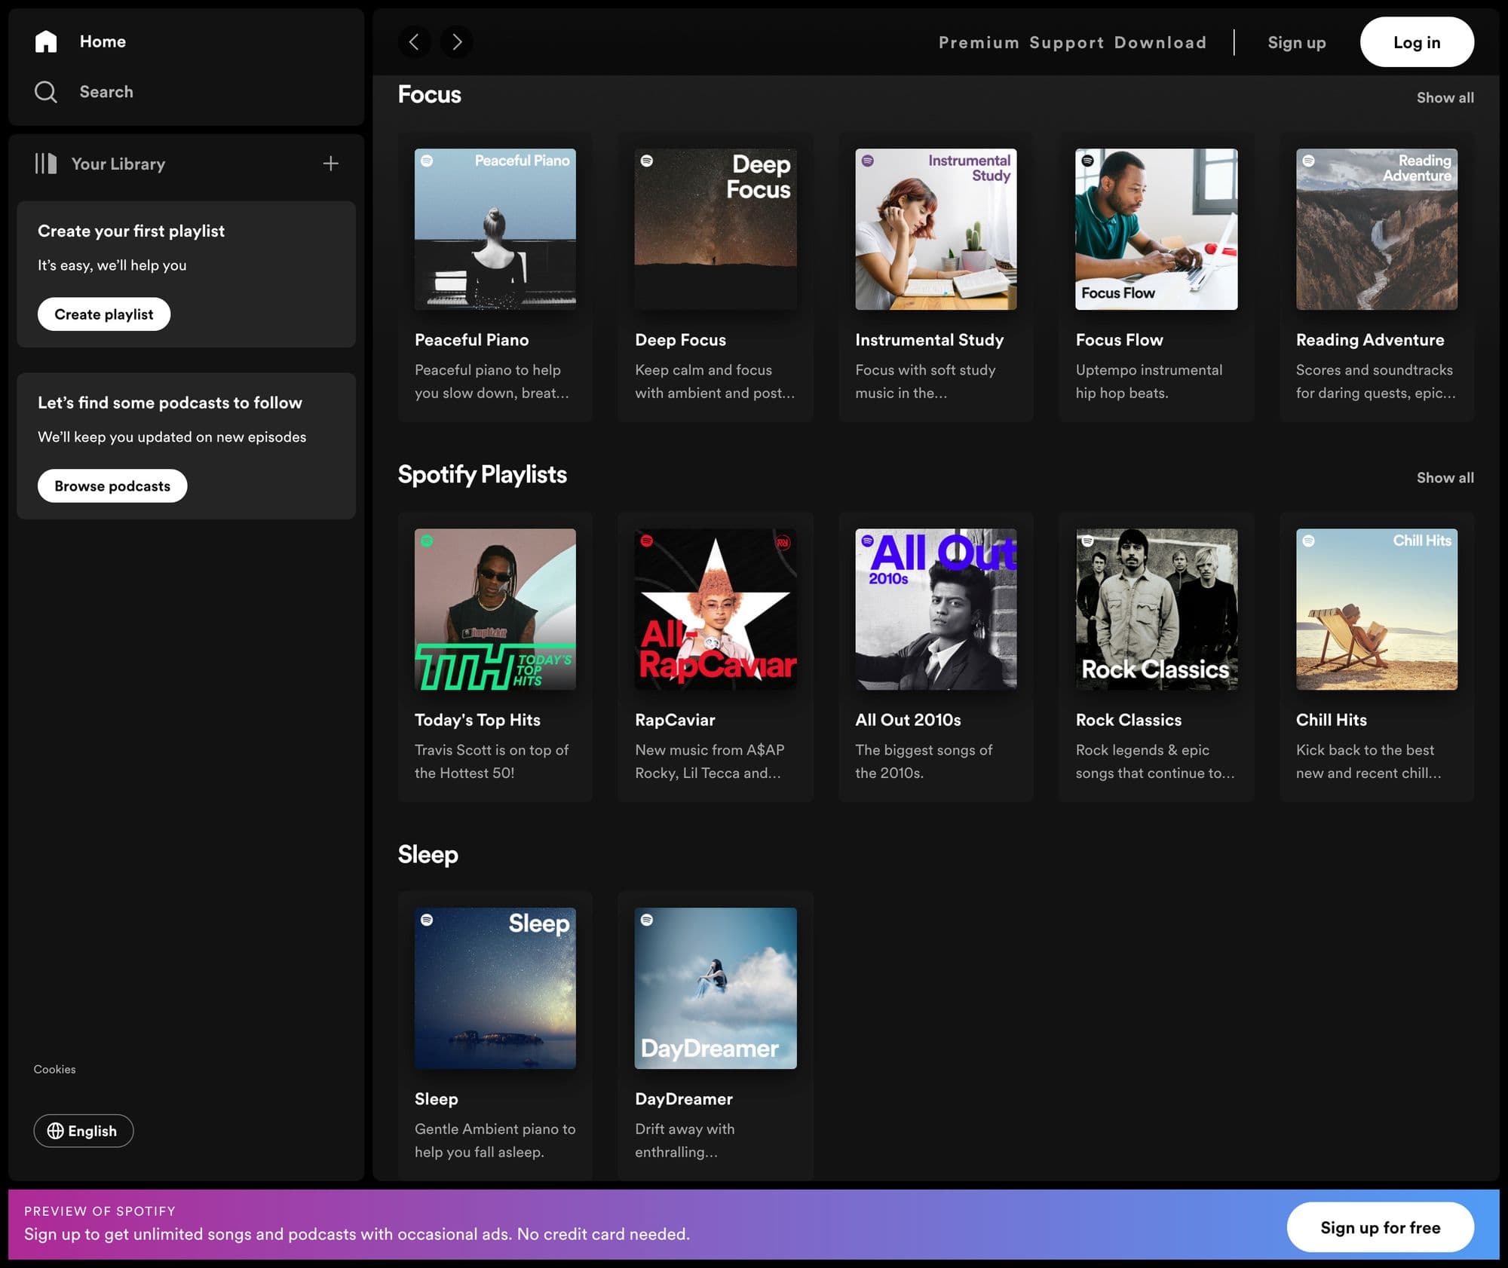The image size is (1508, 1268).
Task: Open DayDreamer playlist cover
Action: pos(716,988)
